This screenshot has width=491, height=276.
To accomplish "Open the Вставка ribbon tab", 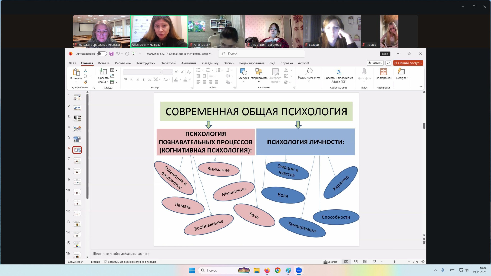I will 104,63.
